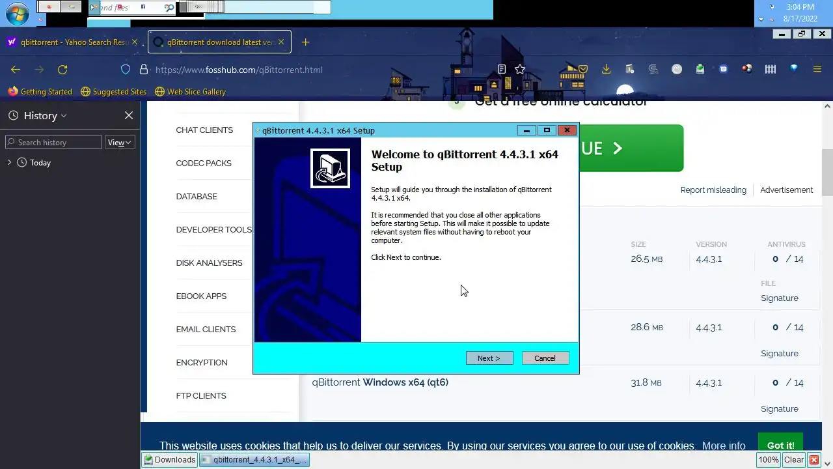833x469 pixels.
Task: Click the grey round extension icon
Action: pyautogui.click(x=677, y=69)
